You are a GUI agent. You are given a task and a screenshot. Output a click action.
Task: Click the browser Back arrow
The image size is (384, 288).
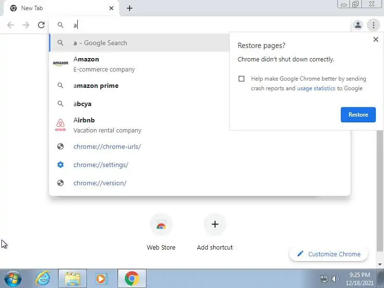click(x=11, y=25)
